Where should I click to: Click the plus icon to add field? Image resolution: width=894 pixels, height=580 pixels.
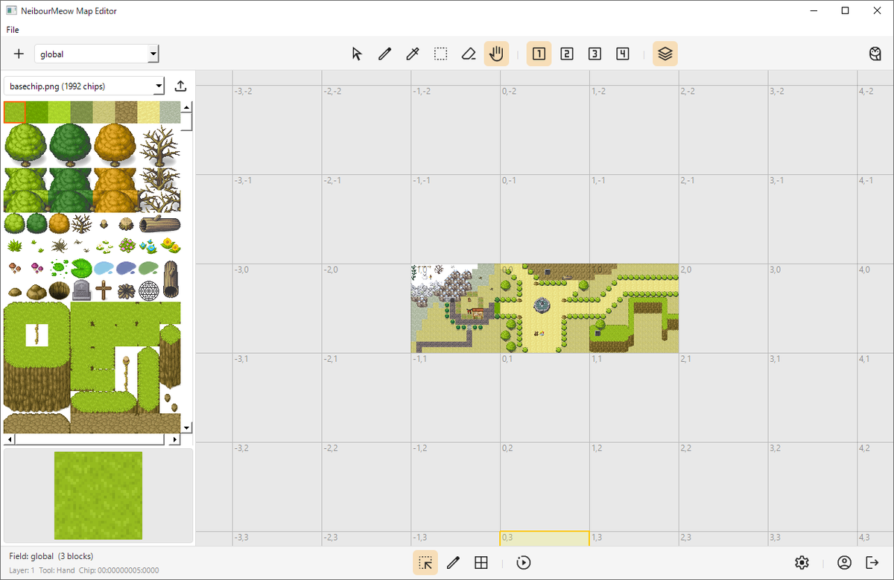(x=19, y=54)
